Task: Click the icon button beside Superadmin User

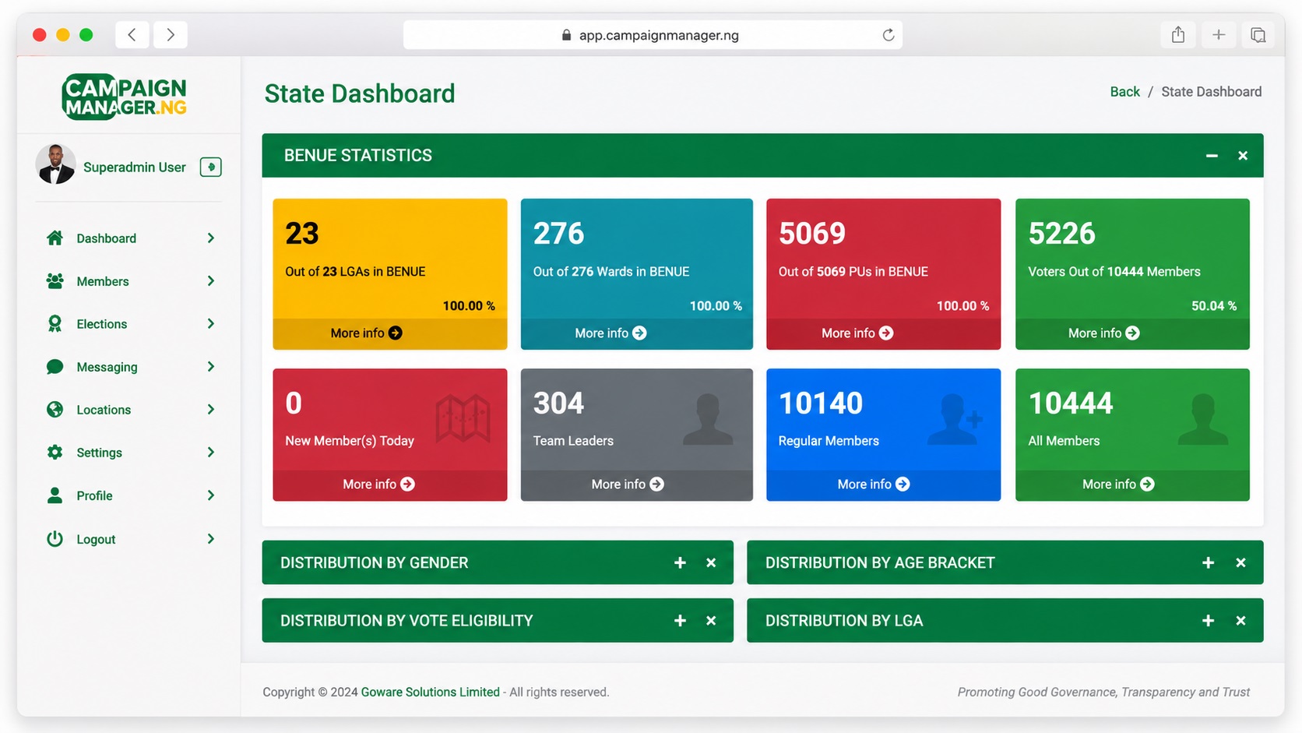Action: pyautogui.click(x=211, y=167)
